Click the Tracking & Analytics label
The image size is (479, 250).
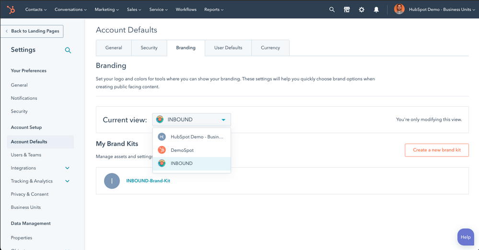32,182
